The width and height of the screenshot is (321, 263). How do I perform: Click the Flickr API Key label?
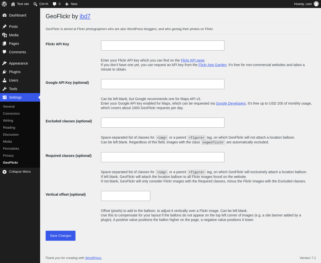click(x=57, y=44)
